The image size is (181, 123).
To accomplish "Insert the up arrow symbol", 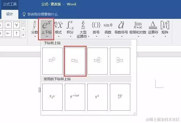I will (x=17, y=33).
